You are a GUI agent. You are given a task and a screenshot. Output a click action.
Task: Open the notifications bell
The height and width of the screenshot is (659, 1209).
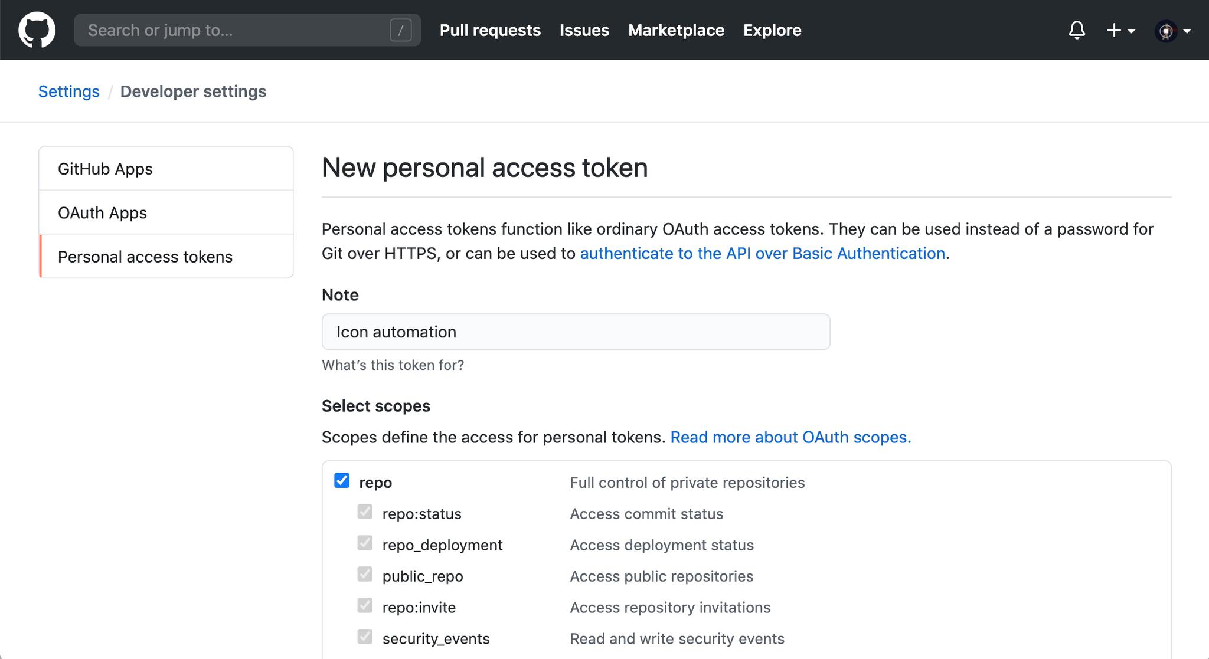click(1077, 29)
